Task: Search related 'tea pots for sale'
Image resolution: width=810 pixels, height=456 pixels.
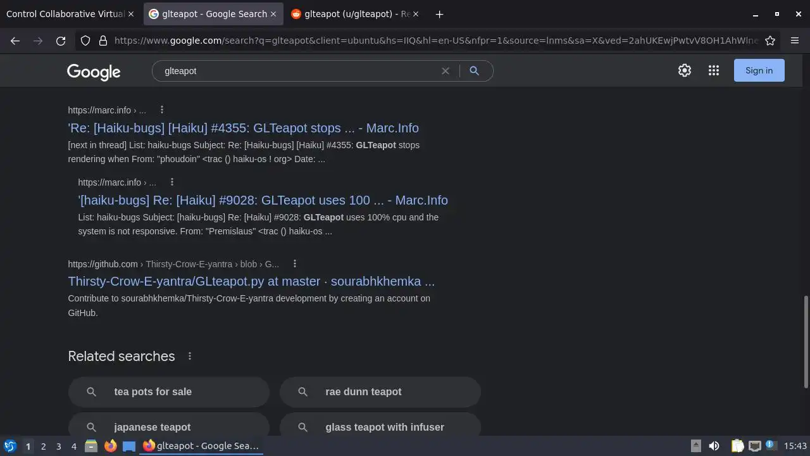Action: point(168,391)
